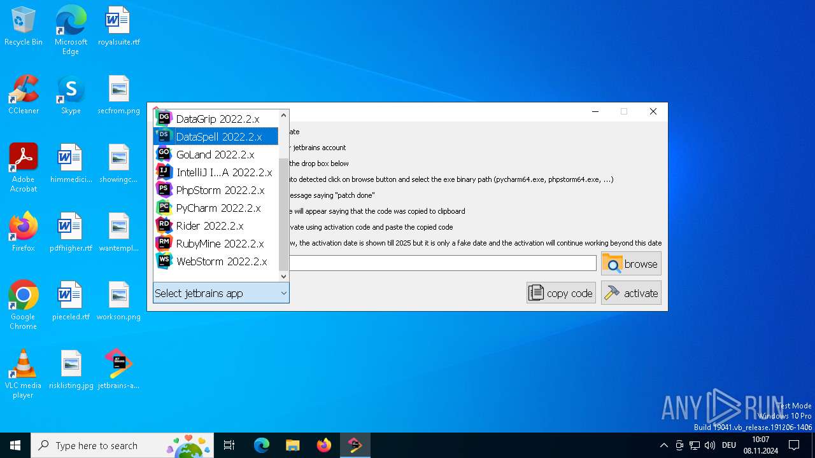Screen dimensions: 815x458
Task: Select PyCharm 2022.2.x entry
Action: [x=216, y=208]
